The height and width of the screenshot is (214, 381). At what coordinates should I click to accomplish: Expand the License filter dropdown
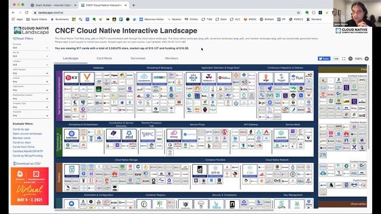click(x=30, y=82)
